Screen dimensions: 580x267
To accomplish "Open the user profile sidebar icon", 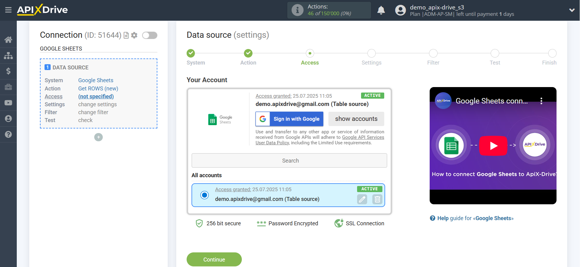I will point(8,118).
